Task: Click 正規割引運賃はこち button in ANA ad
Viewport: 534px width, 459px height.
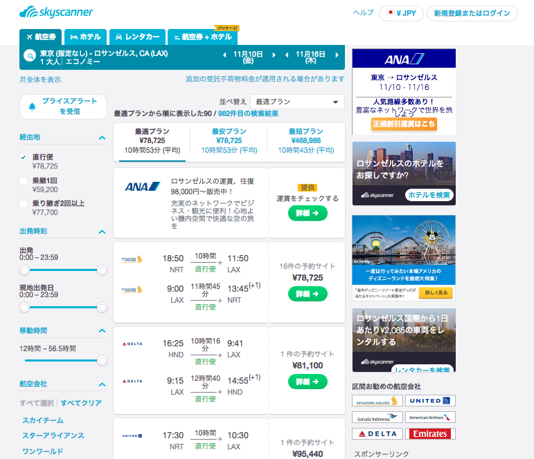Action: [404, 124]
